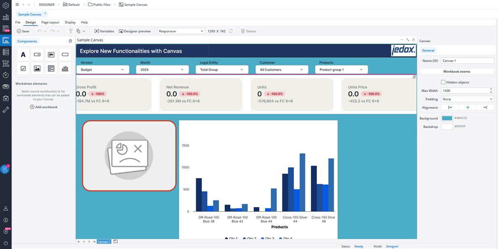This screenshot has height=249, width=498.
Task: Set alignment to right
Action: coord(485,108)
